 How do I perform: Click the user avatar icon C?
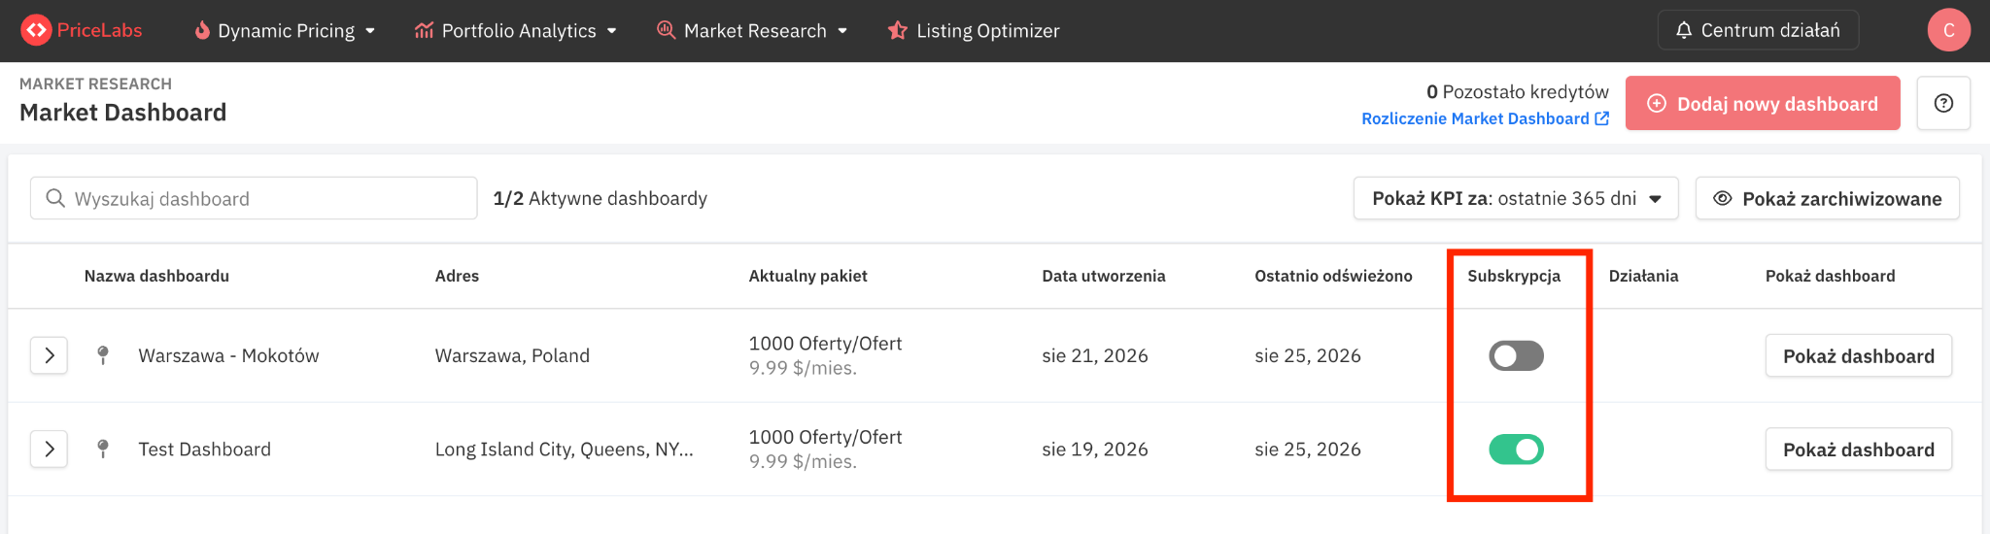1948,30
